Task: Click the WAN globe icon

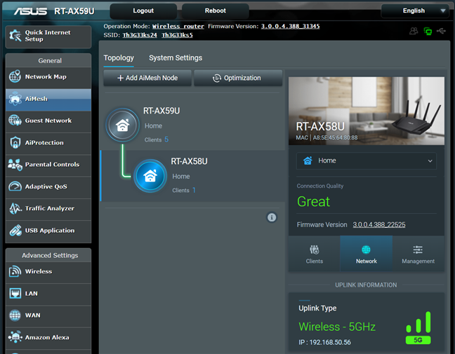Action: (x=15, y=315)
